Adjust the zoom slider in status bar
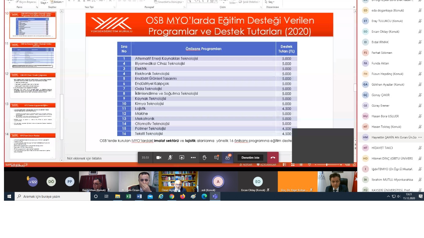 click(327, 165)
